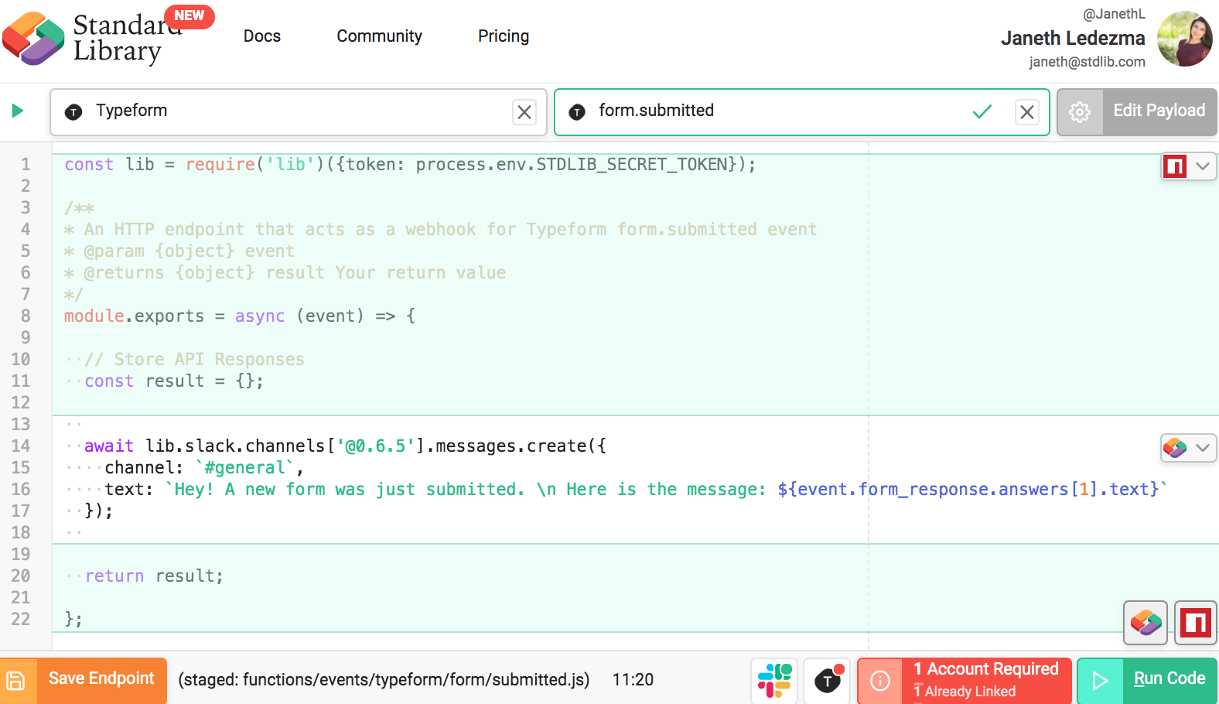Click 'module.exports' on line 8

click(134, 316)
